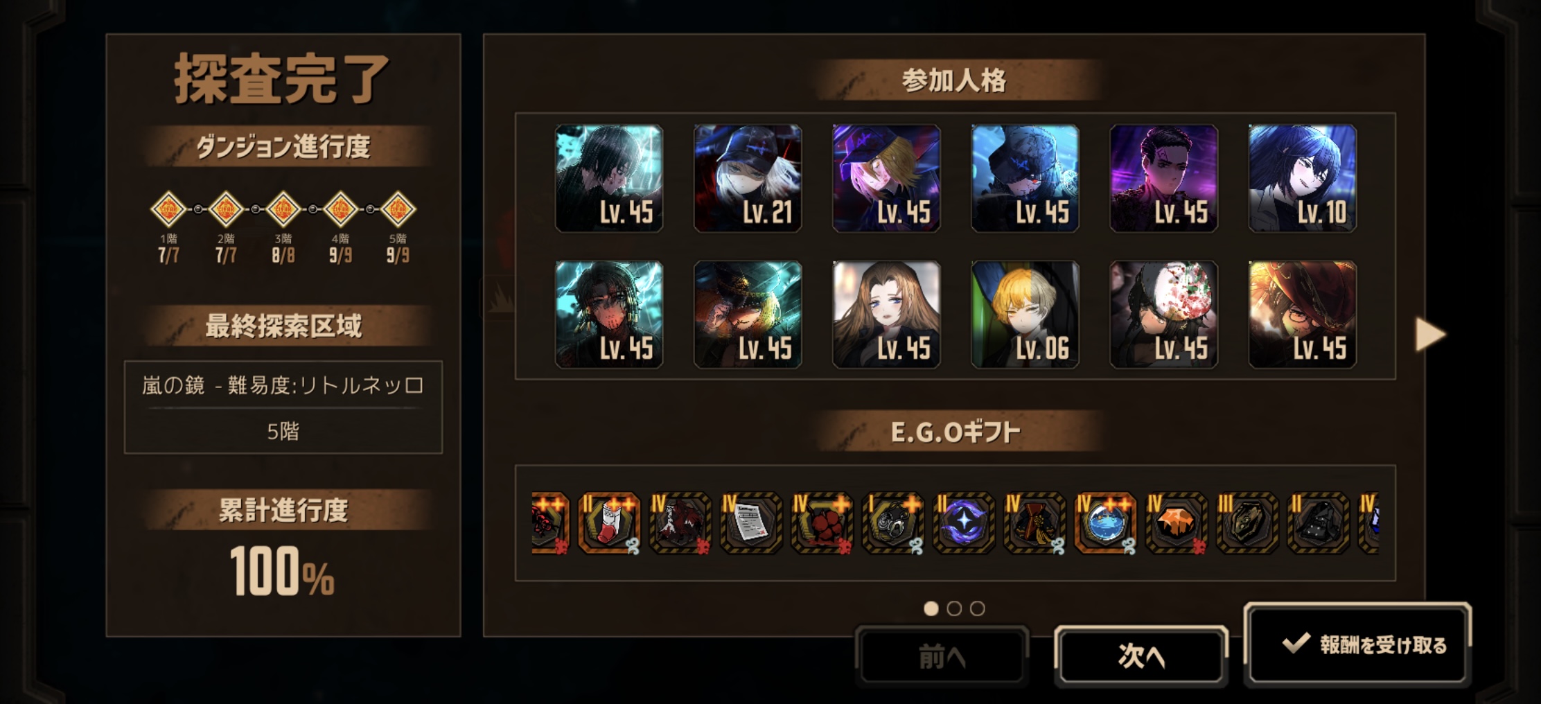The width and height of the screenshot is (1541, 704).
Task: Select the Lv. 06 blonde identity portrait
Action: [1025, 314]
